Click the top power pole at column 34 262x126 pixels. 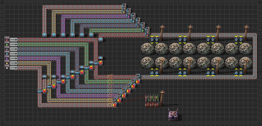click(162, 33)
